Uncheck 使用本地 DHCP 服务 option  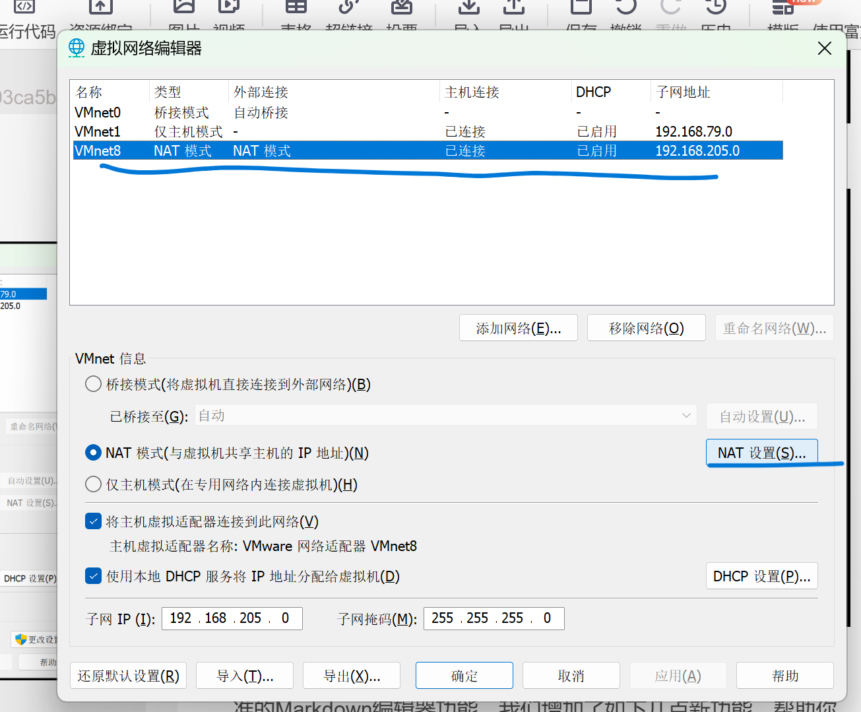[x=93, y=575]
